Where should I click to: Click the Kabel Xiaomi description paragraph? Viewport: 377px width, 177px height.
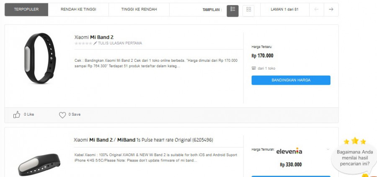coord(156,158)
